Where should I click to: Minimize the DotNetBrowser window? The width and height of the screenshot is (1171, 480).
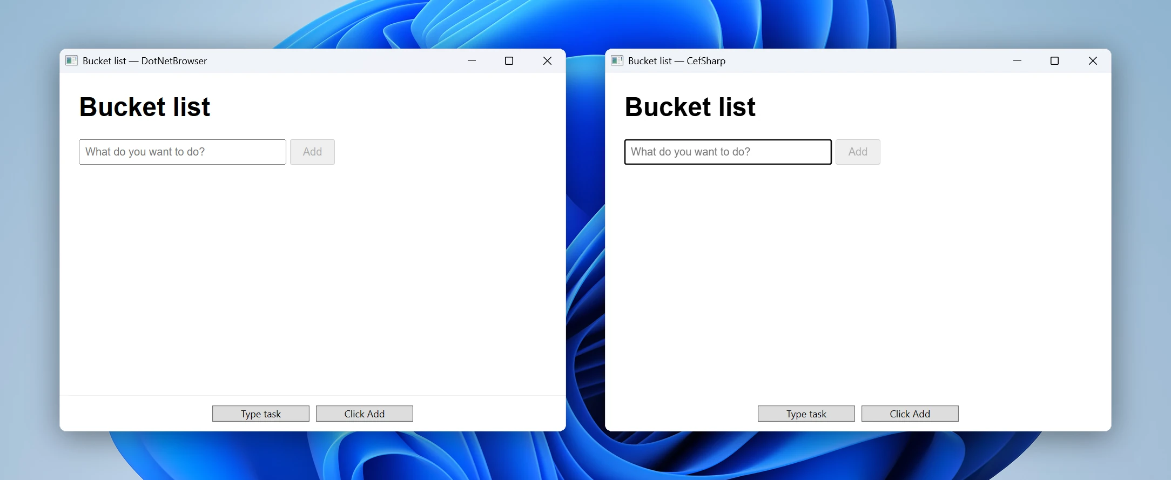point(472,60)
